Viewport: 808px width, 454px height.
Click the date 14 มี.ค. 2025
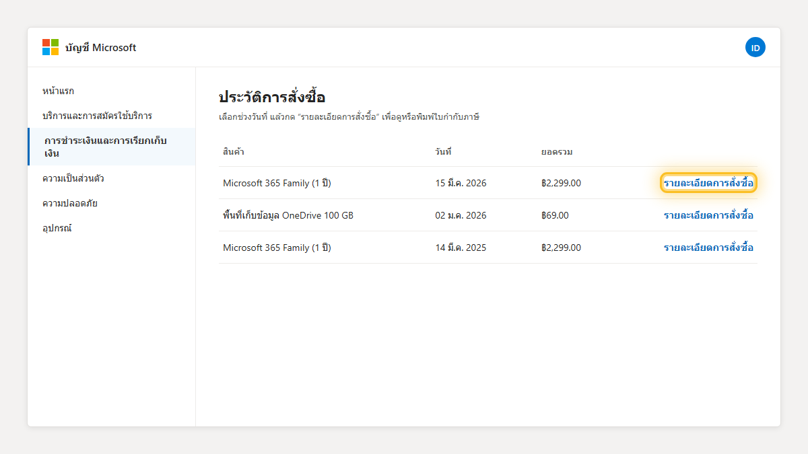(461, 248)
